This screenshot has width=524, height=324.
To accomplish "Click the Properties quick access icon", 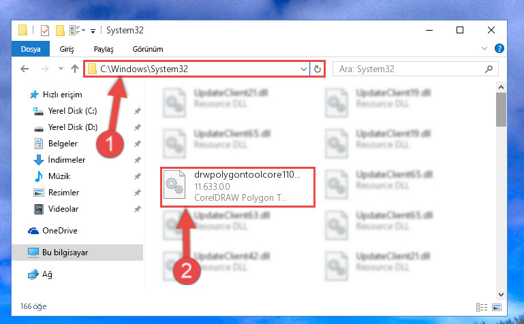I will pos(45,31).
